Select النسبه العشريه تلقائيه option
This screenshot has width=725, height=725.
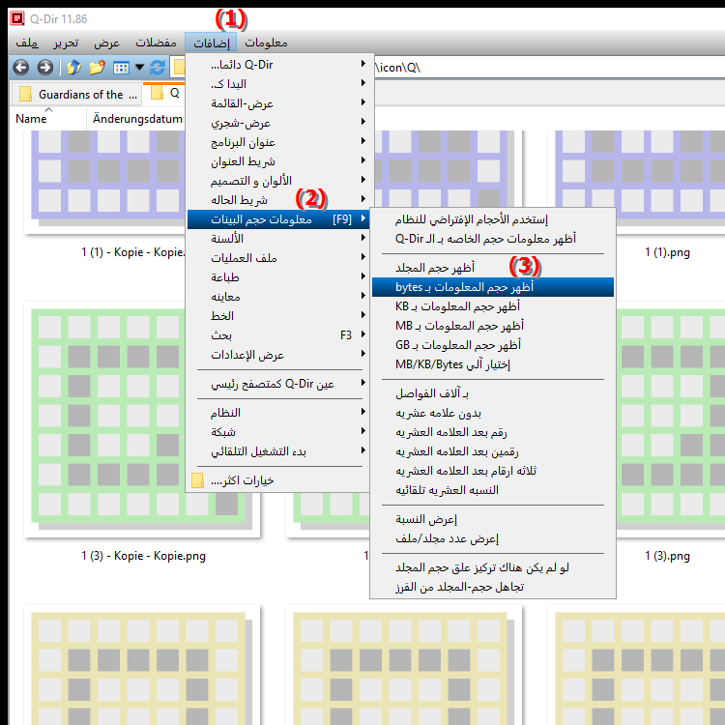[493, 490]
